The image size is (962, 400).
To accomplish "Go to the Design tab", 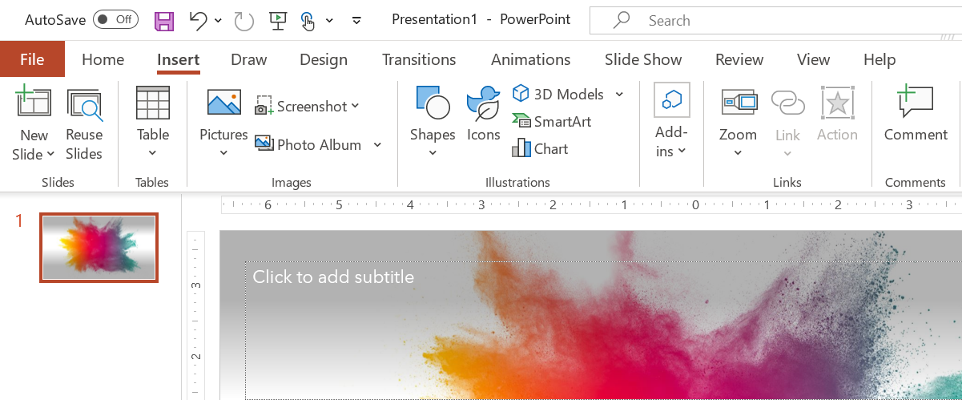I will (x=324, y=59).
